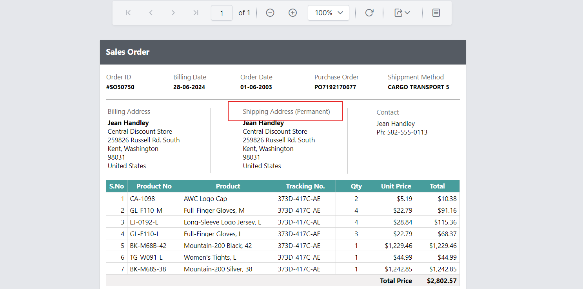
Task: Refresh the report
Action: [x=369, y=13]
